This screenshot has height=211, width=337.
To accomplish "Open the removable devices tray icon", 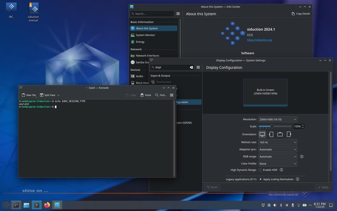I will click(x=293, y=205).
